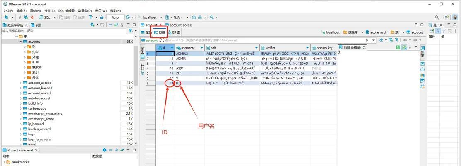Click the funnel icon in properties panel
Viewport: 461px width, 166px height.
(443, 31)
